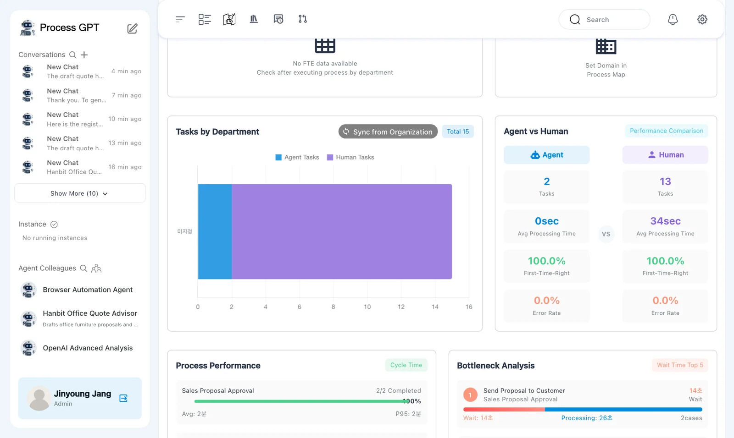Open the agent group people icon

pos(96,268)
